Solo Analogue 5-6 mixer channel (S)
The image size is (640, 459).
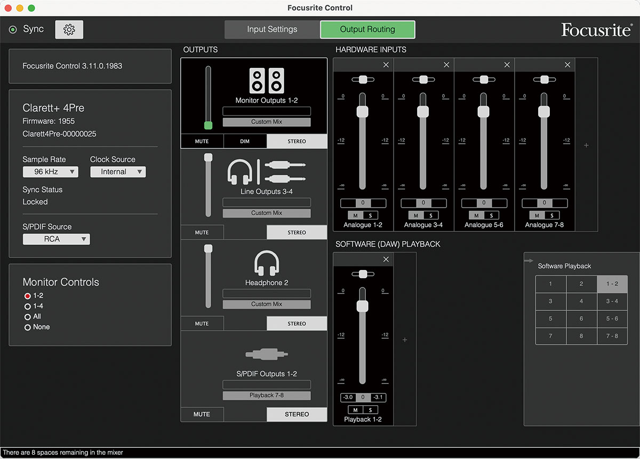tap(491, 216)
